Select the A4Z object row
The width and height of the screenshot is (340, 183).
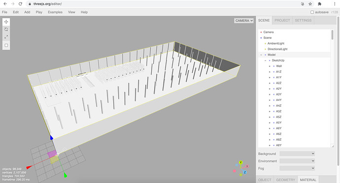[x=294, y=106]
